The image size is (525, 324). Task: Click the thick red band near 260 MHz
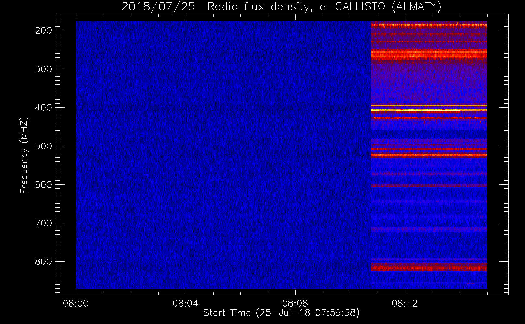click(x=429, y=54)
